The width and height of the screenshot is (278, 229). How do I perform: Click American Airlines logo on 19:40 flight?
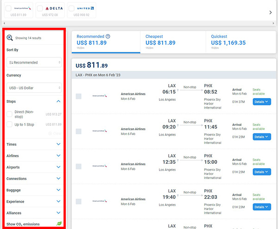point(100,201)
